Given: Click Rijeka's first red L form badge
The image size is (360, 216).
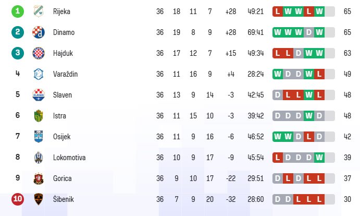Looking at the screenshot, I should click(278, 11).
